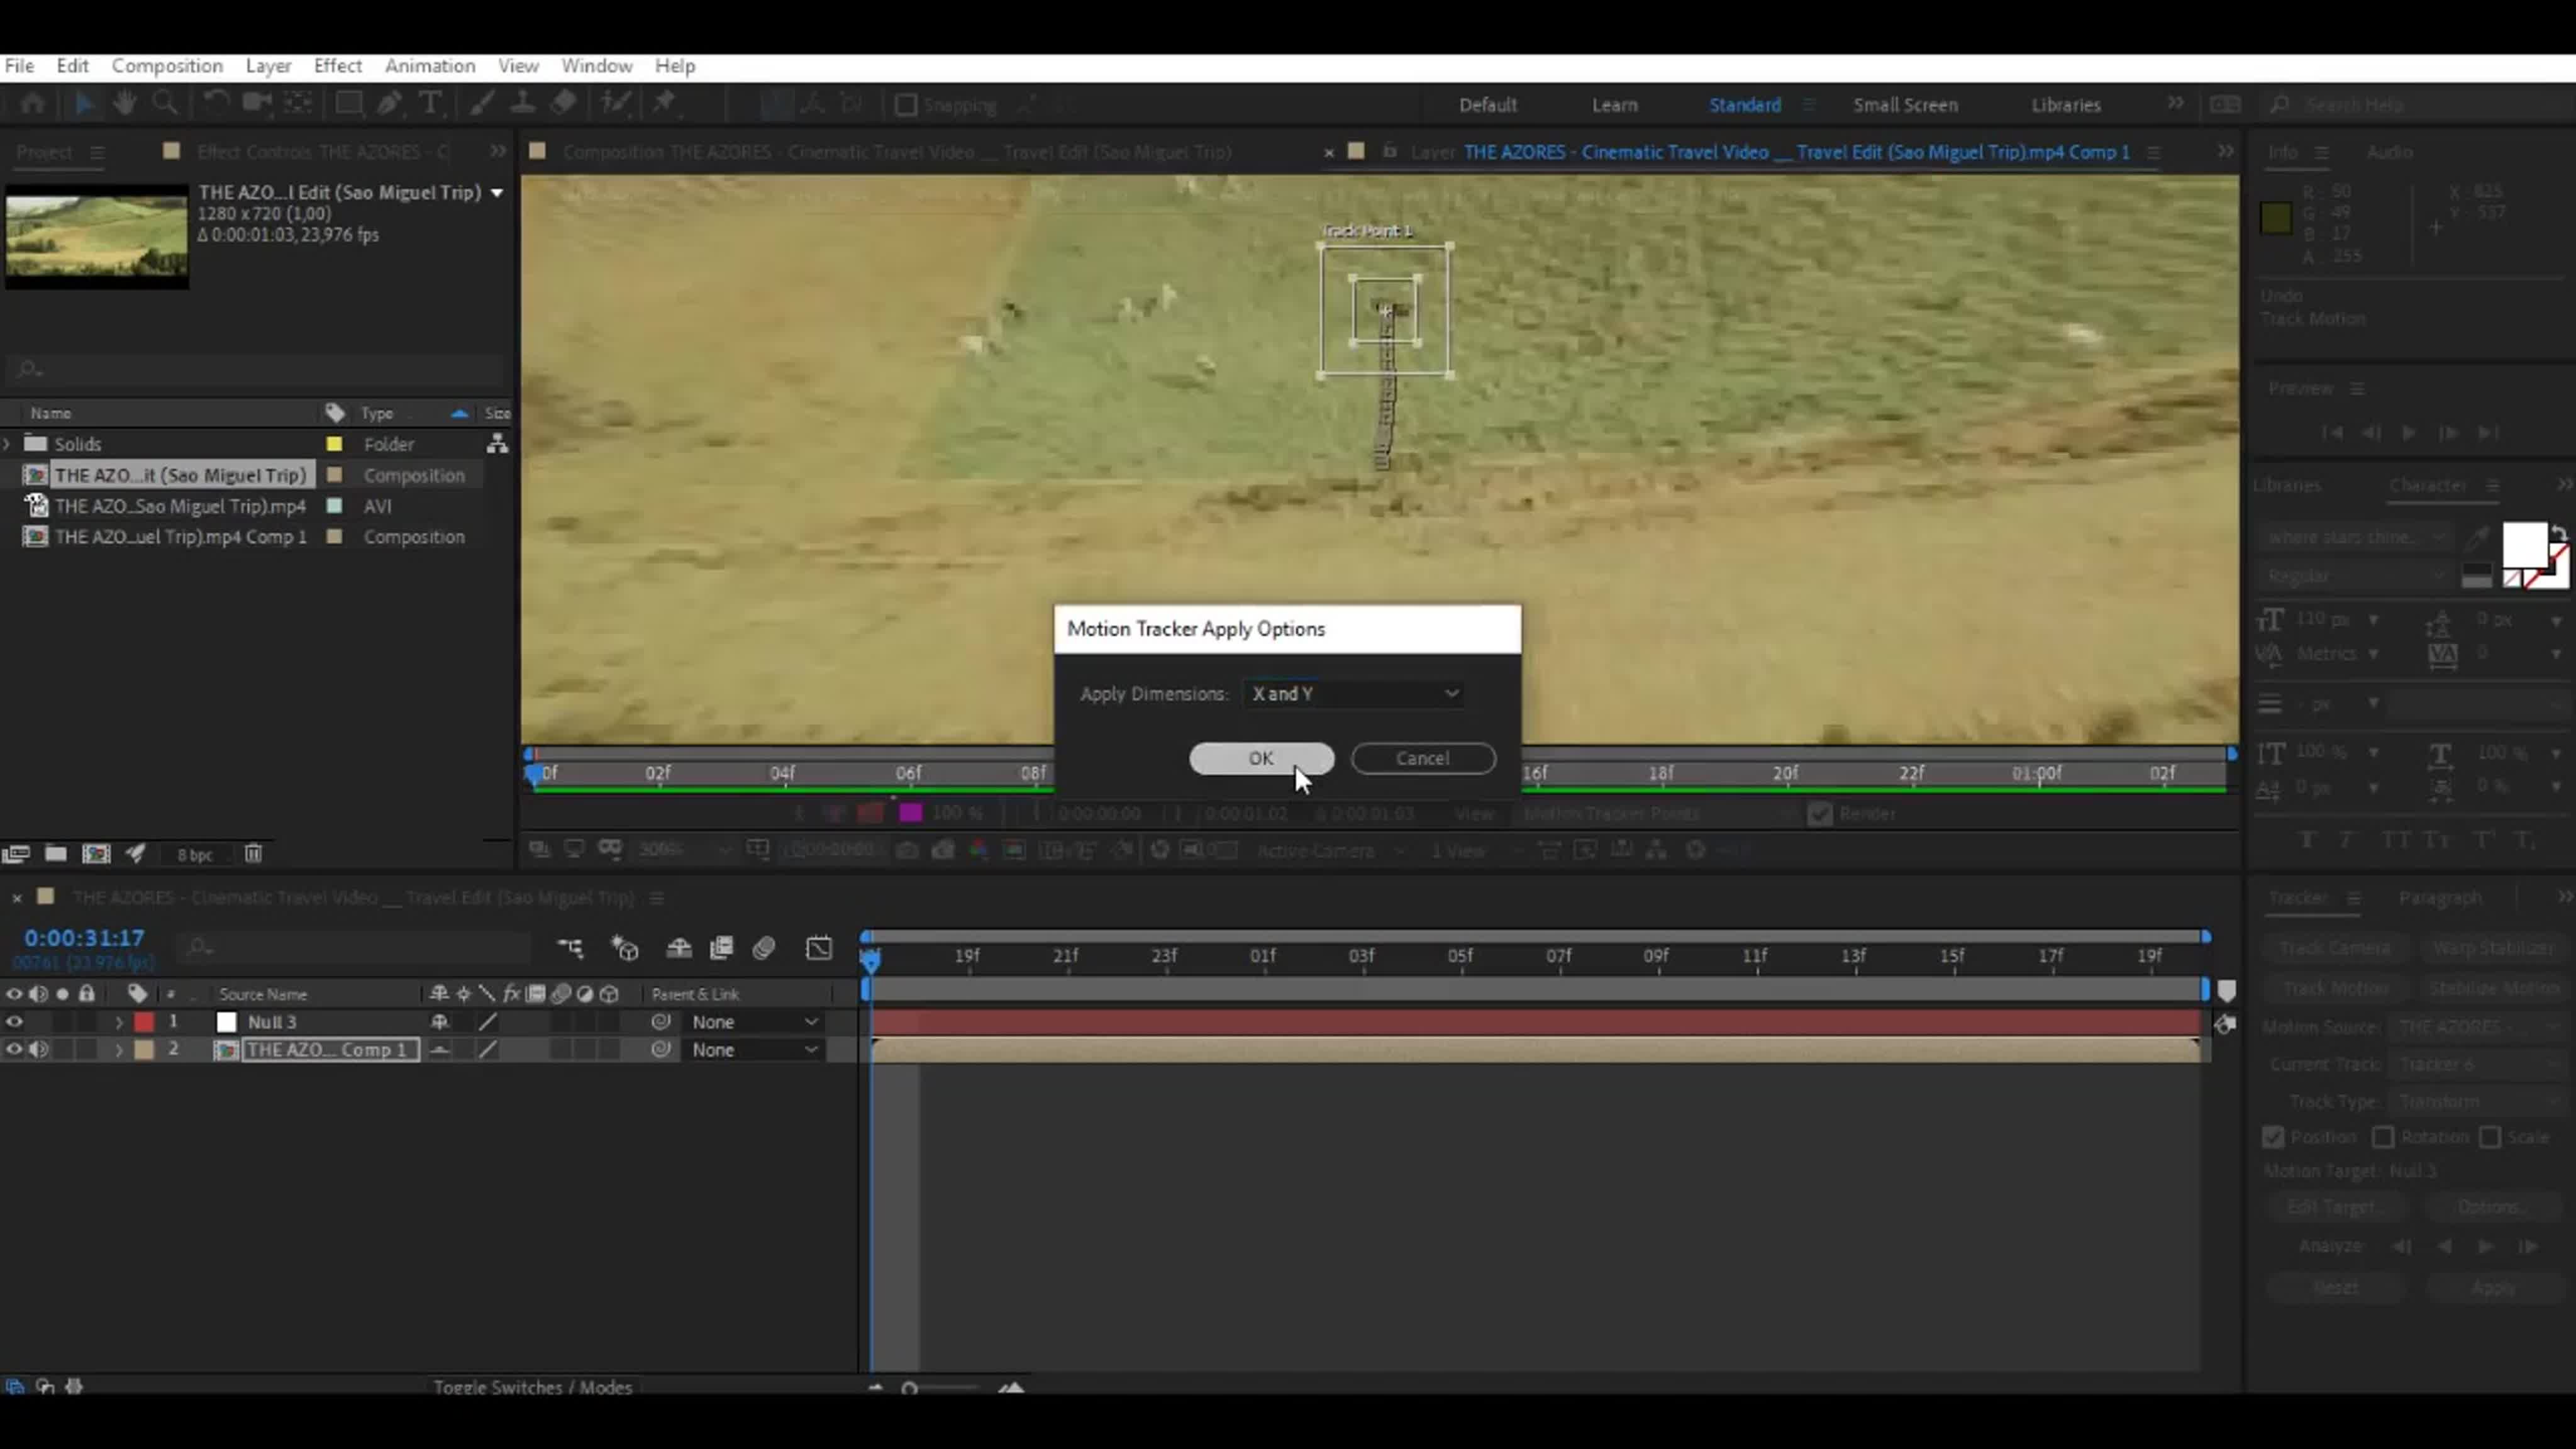Open the Motion Source dropdown

(x=2478, y=1027)
